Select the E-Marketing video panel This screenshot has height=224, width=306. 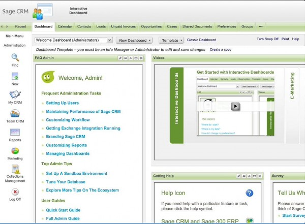click(x=292, y=106)
